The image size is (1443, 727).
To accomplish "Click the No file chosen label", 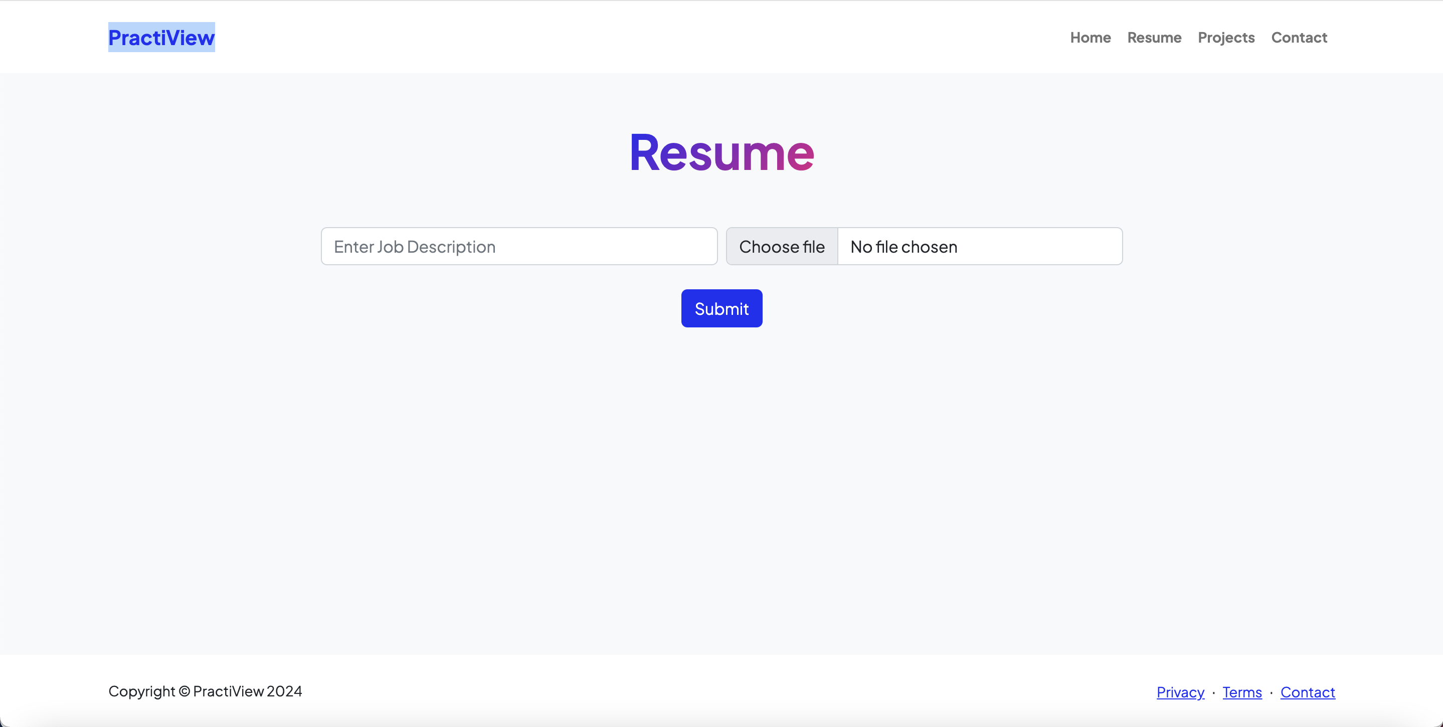I will tap(903, 247).
